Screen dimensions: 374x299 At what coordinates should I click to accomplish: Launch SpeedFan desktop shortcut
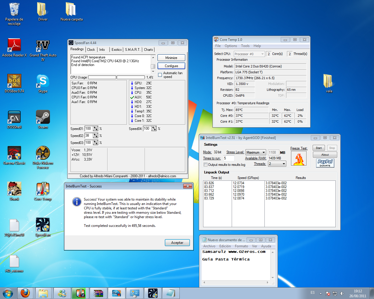(x=43, y=227)
